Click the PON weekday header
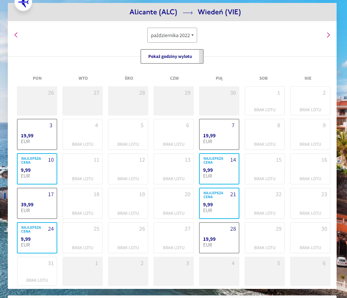The width and height of the screenshot is (347, 298). 37,78
